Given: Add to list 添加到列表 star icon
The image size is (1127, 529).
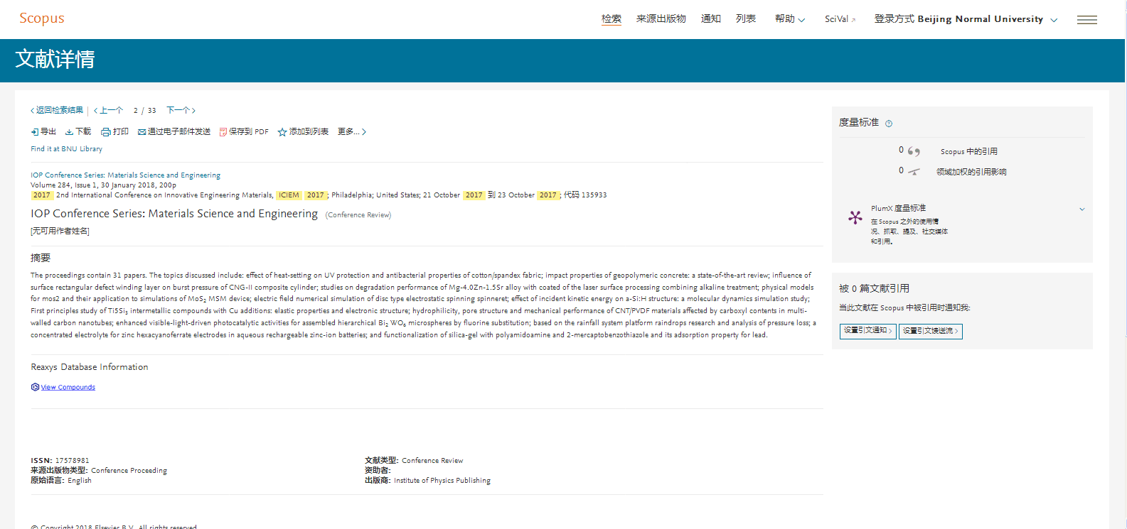Looking at the screenshot, I should (x=282, y=132).
